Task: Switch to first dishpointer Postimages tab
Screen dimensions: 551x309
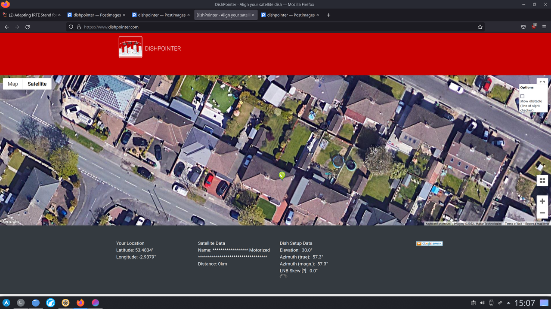Action: tap(96, 15)
